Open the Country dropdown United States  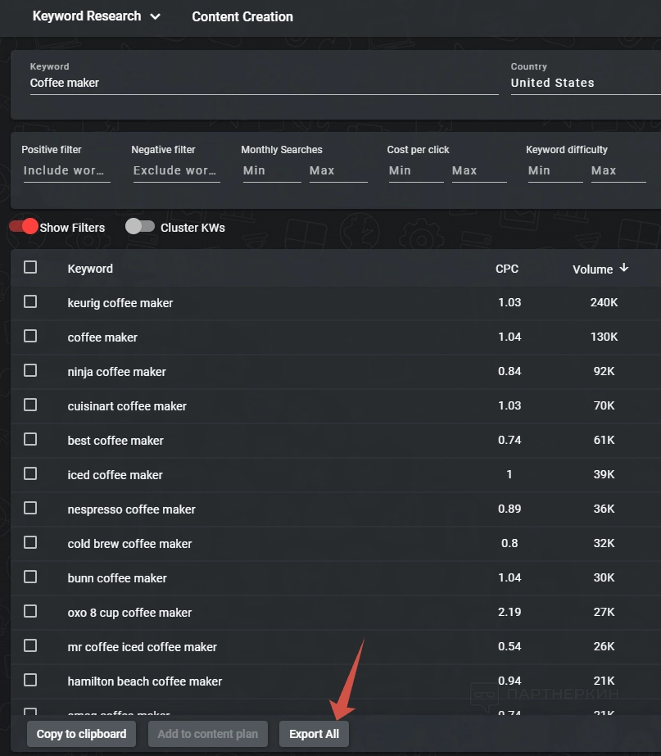pyautogui.click(x=582, y=83)
